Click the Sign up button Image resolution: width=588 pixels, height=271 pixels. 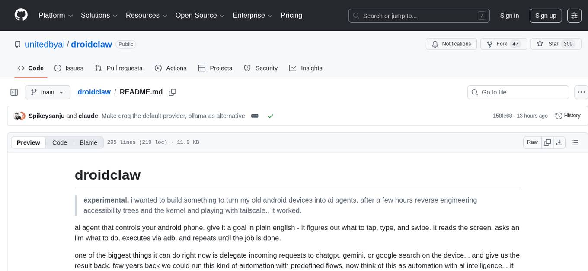[546, 16]
